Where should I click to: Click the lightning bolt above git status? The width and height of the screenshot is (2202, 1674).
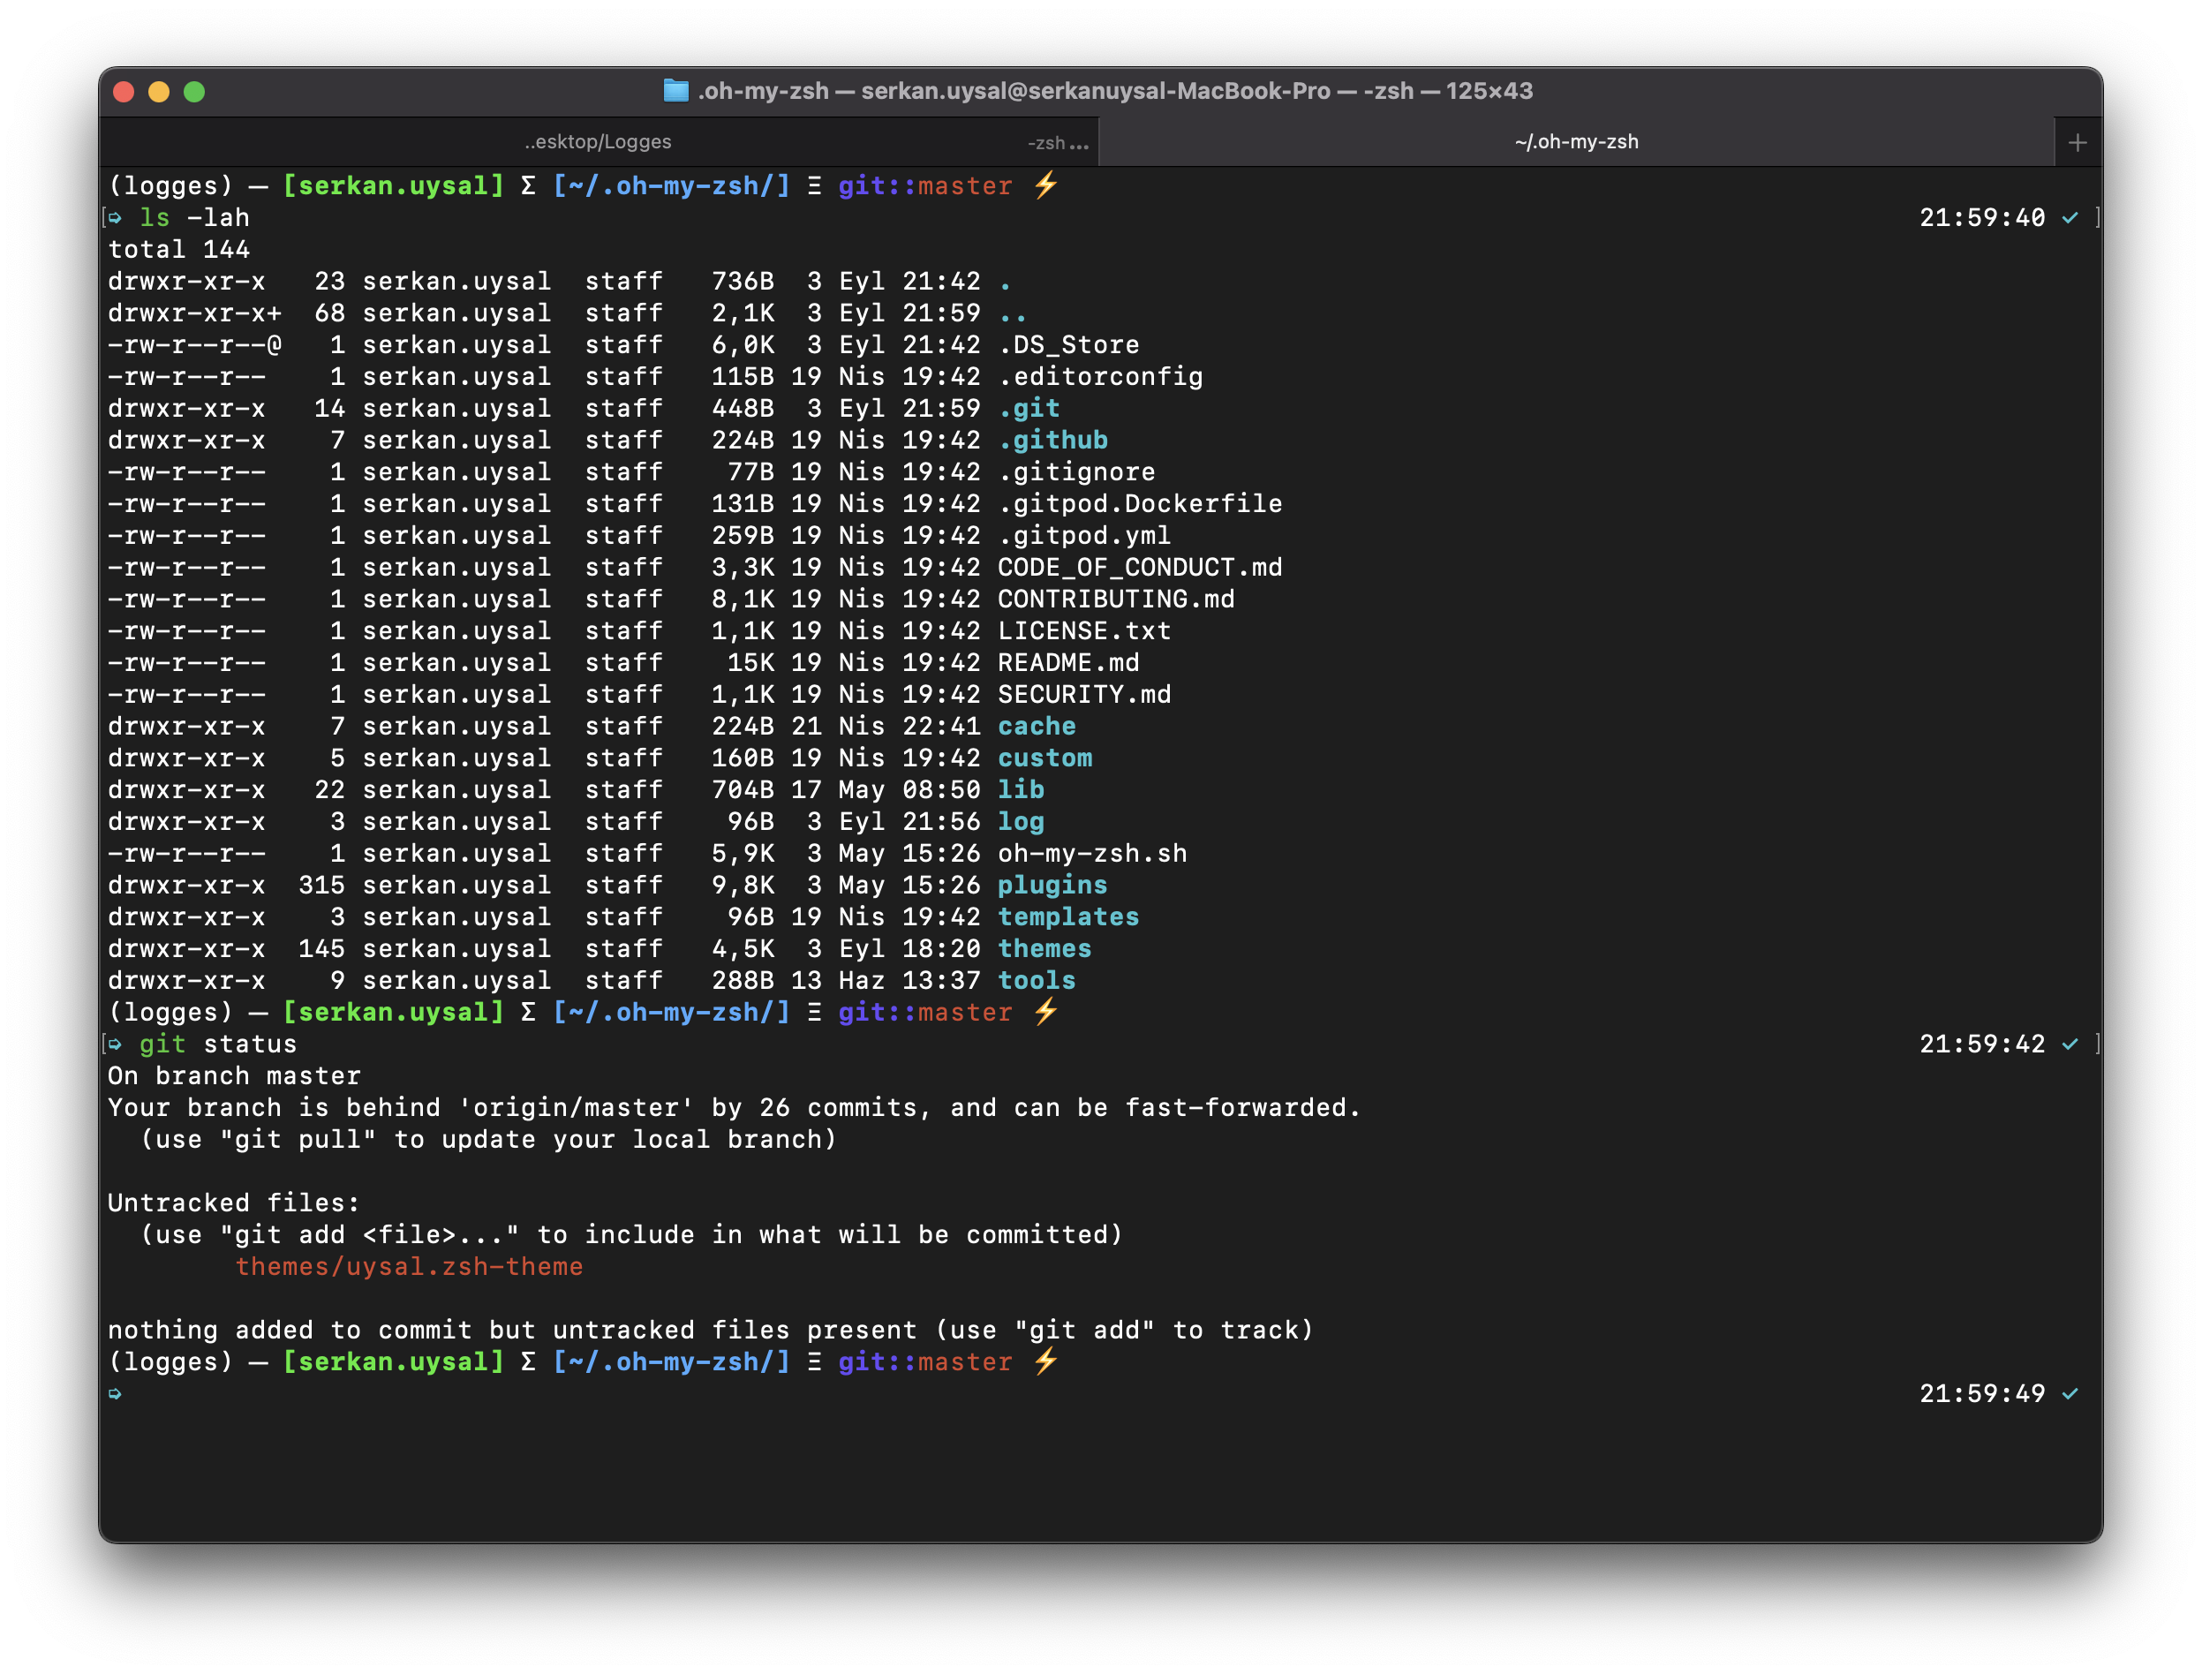tap(1044, 1012)
